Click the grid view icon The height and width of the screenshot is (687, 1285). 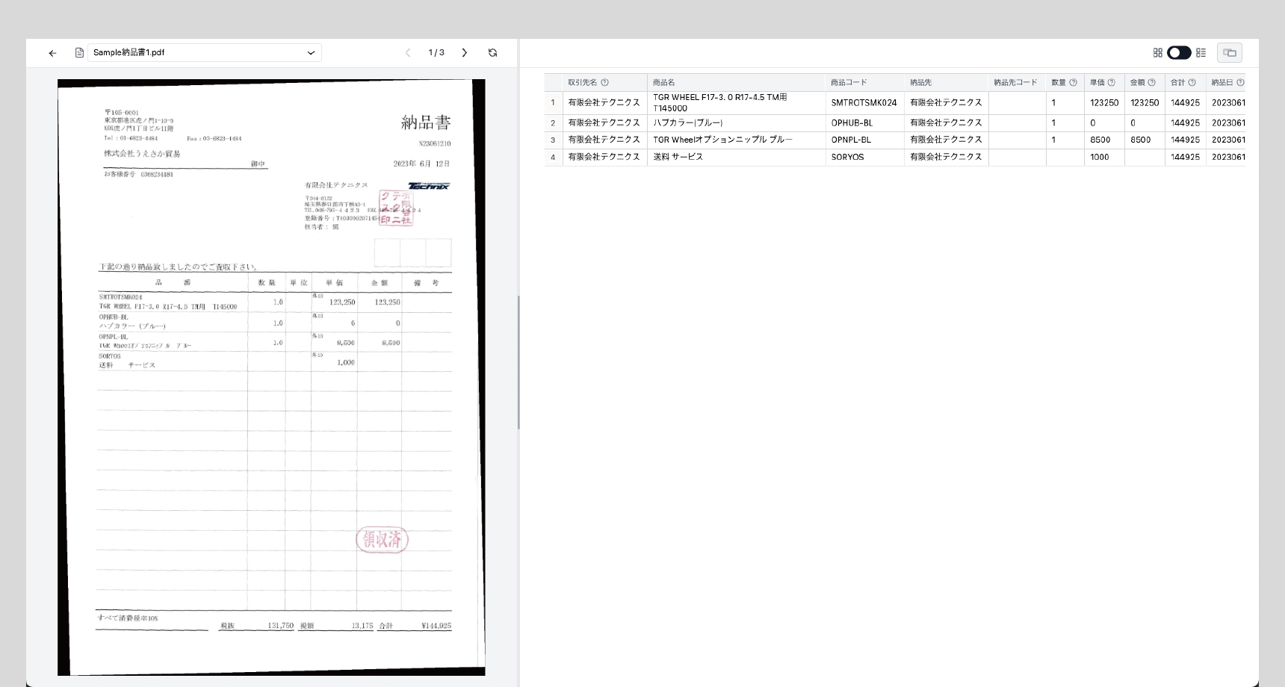click(1157, 53)
